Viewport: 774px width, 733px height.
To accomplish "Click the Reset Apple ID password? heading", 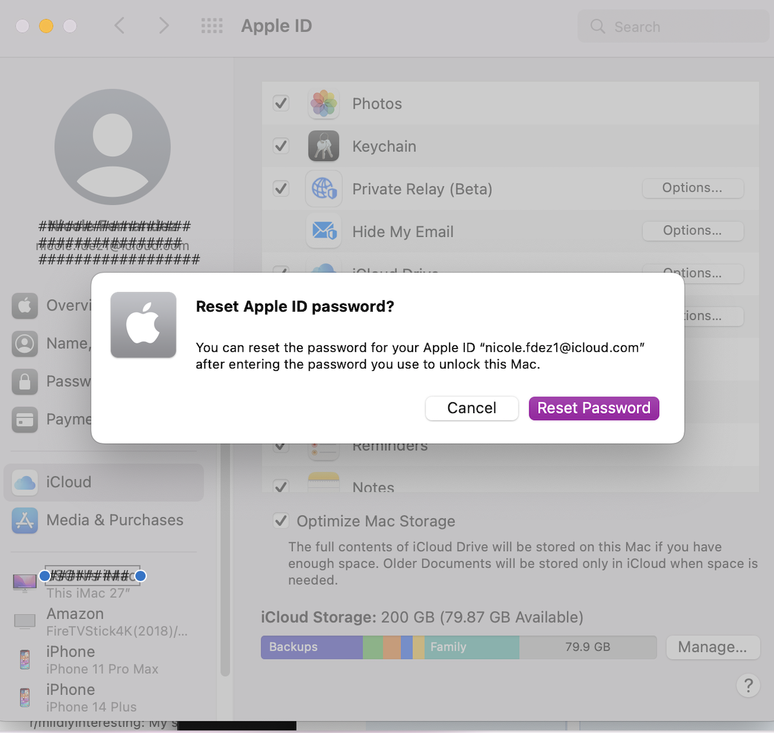I will [295, 306].
